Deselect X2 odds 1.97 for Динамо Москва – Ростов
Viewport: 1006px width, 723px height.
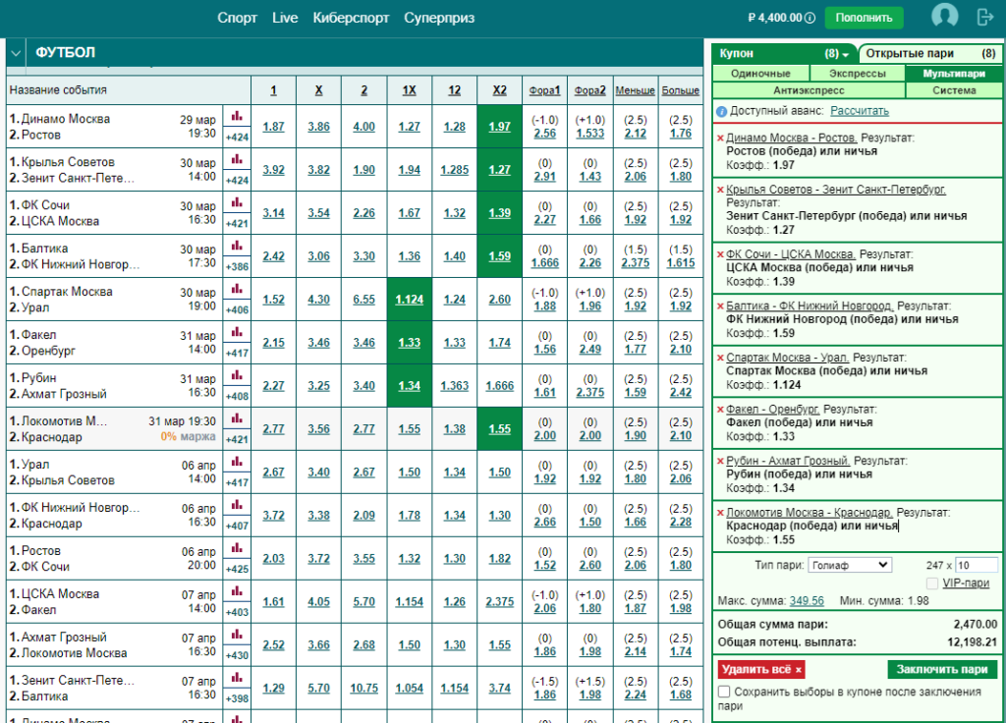500,127
